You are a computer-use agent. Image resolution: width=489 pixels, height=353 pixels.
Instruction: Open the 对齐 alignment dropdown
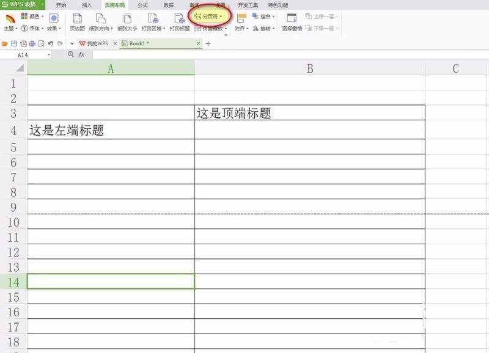tap(241, 27)
